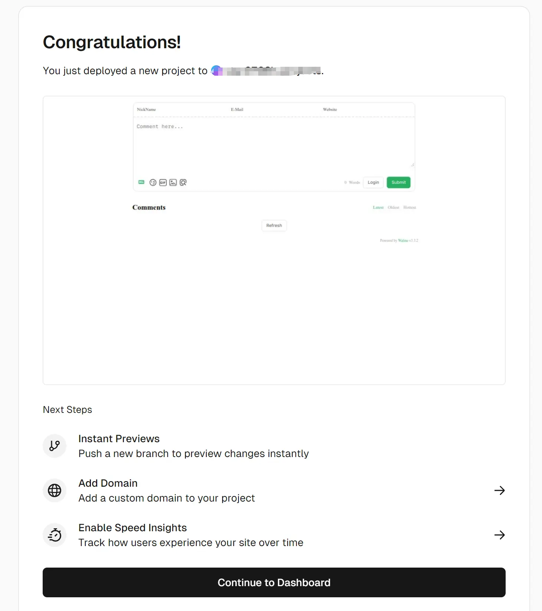
Task: Click the arrow beside Enable Speed Insights
Action: 499,535
